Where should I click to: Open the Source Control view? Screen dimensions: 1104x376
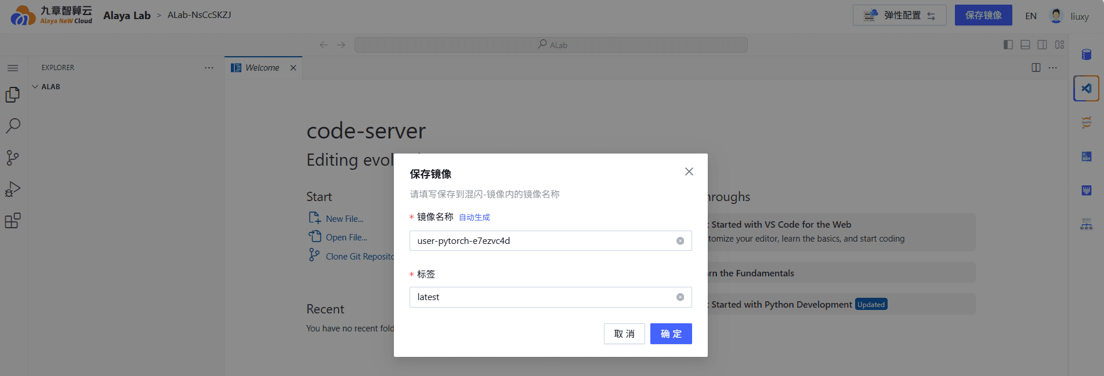[13, 158]
